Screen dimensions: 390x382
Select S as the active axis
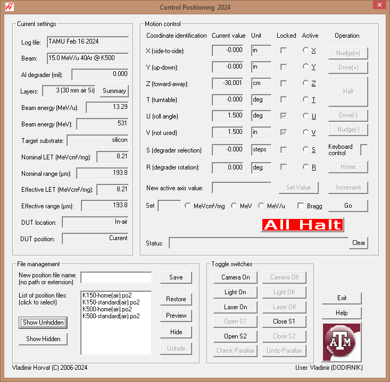[x=305, y=149]
